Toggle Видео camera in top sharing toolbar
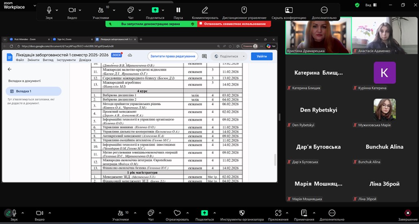This screenshot has width=419, height=224. 72,10
